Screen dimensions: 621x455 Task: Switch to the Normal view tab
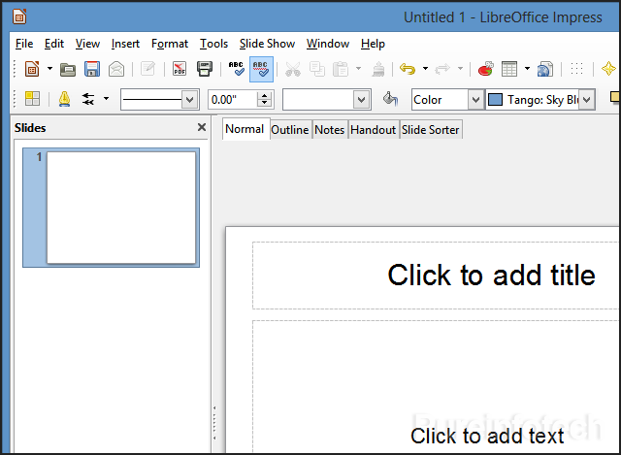point(245,129)
